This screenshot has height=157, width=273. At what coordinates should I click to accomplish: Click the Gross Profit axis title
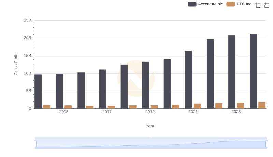point(16,64)
